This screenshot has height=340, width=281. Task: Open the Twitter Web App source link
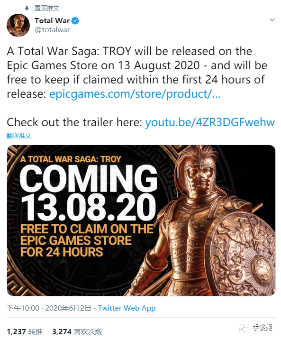click(x=127, y=308)
